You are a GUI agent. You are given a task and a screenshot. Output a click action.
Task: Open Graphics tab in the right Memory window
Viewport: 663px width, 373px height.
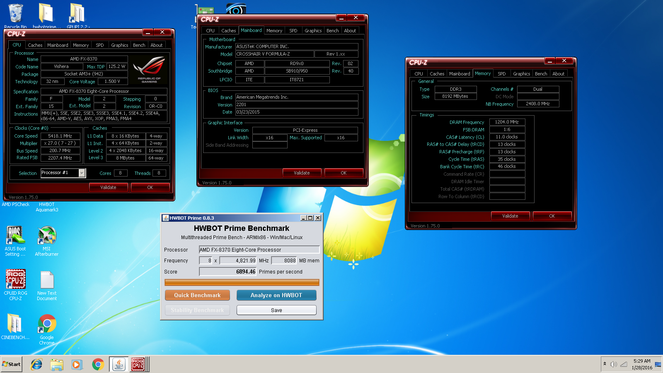coord(522,74)
